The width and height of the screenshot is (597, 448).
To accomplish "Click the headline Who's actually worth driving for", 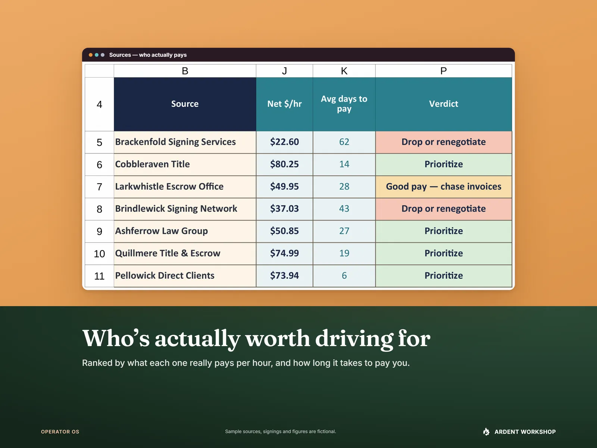I will [x=256, y=339].
